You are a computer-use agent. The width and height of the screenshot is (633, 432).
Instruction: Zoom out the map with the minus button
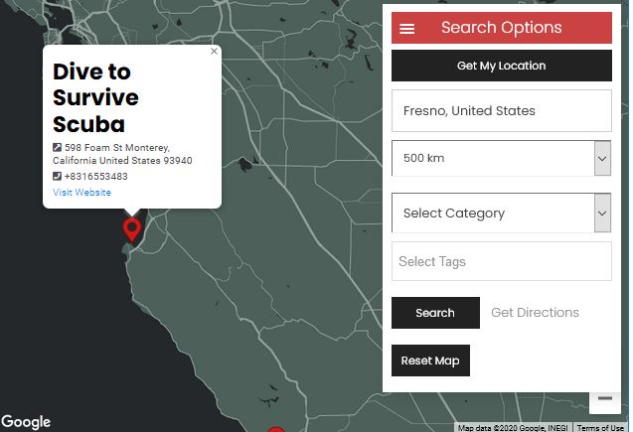click(605, 398)
